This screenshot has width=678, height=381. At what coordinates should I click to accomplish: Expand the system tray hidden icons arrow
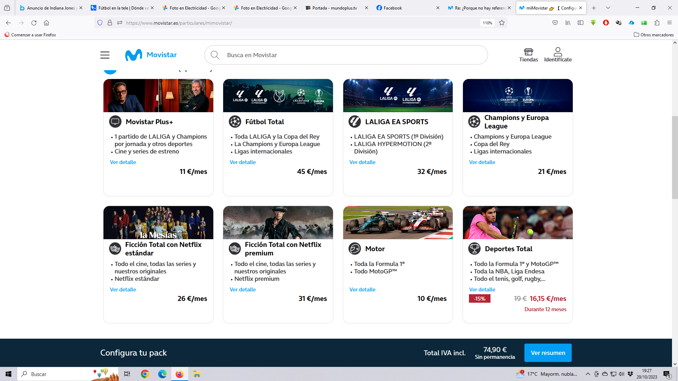pyautogui.click(x=588, y=374)
